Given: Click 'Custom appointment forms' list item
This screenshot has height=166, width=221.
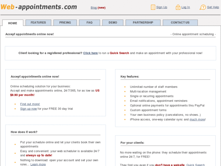Looking at the screenshot, I should pos(148,110).
